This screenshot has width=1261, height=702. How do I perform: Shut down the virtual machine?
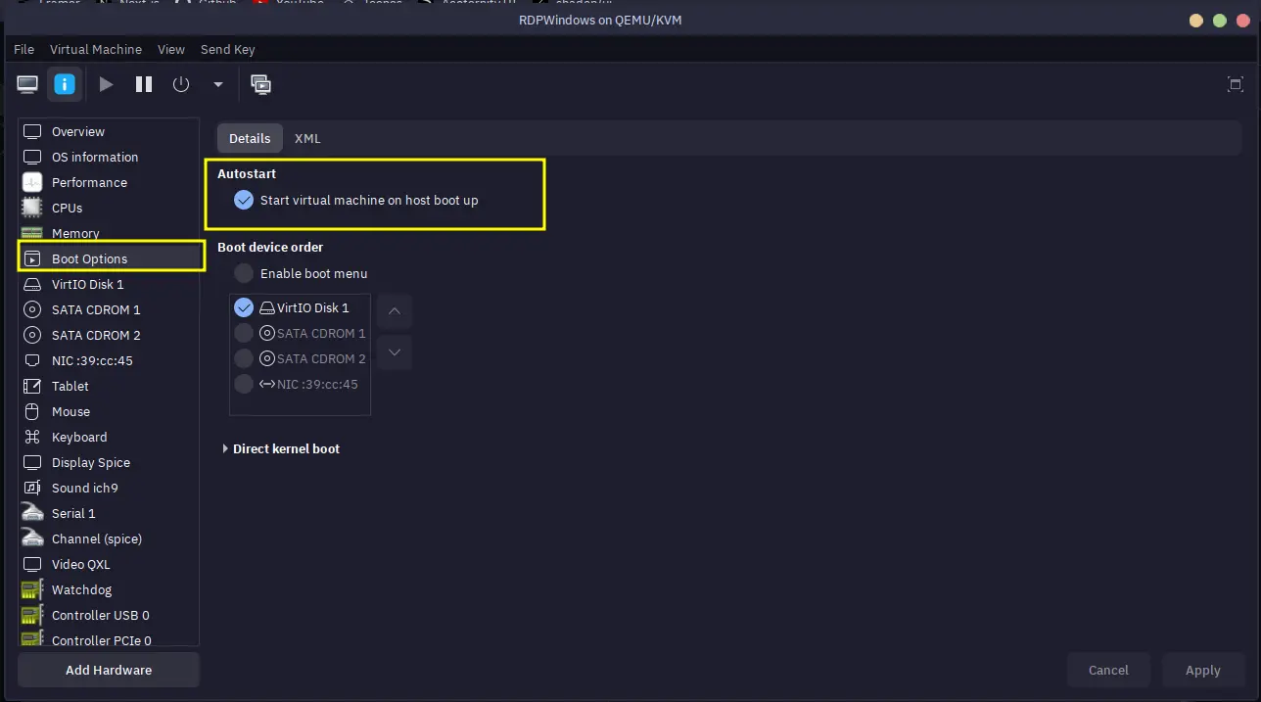tap(181, 84)
